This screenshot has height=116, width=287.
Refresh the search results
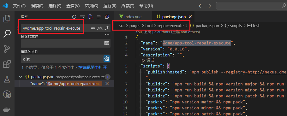pyautogui.click(x=74, y=17)
